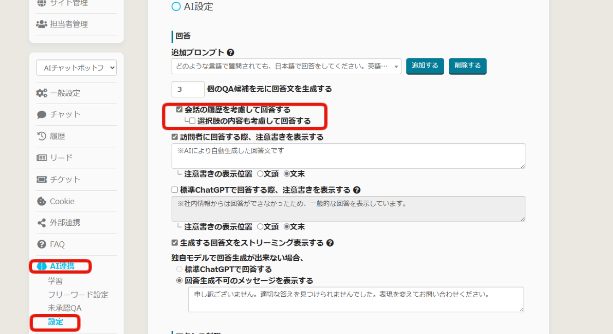Select 標準ChatGPTで回答する radio option

(x=179, y=269)
